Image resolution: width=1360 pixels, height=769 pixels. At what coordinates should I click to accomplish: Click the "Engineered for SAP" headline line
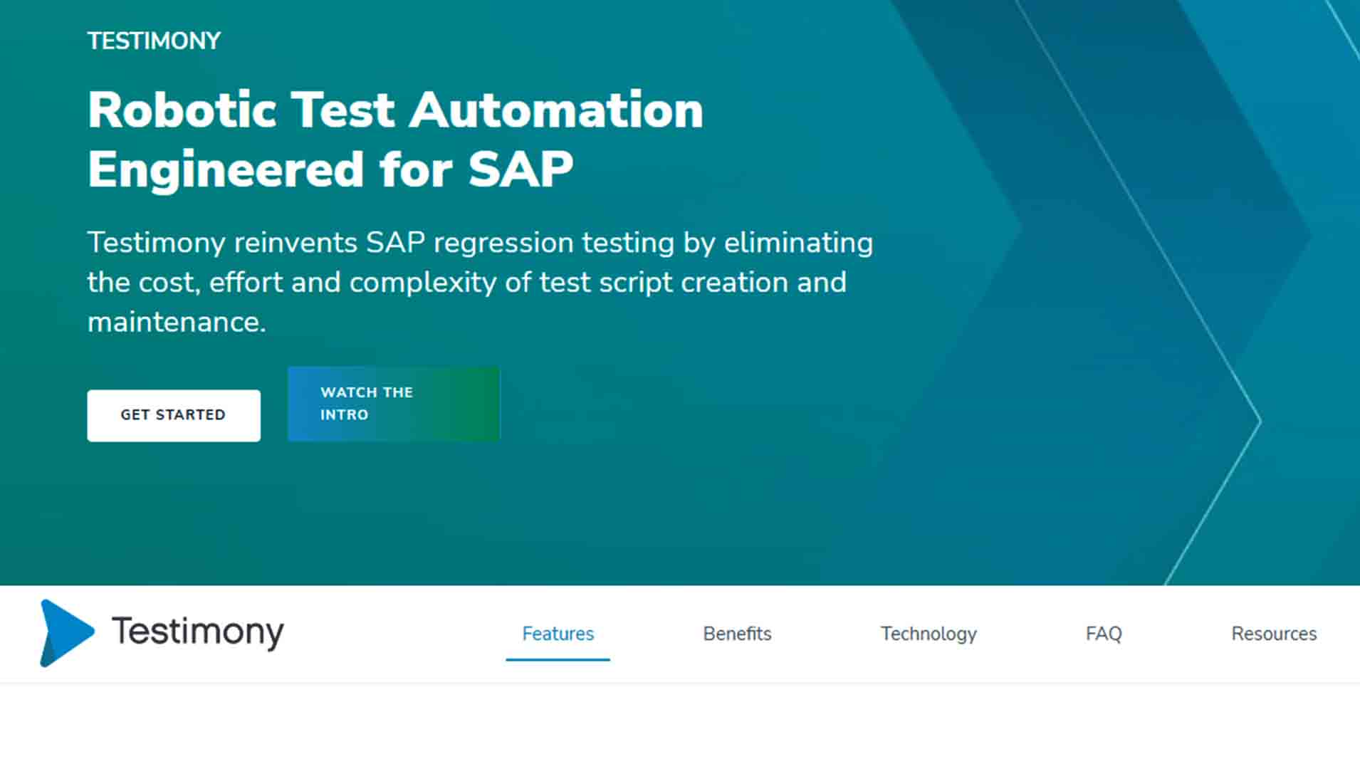point(330,169)
